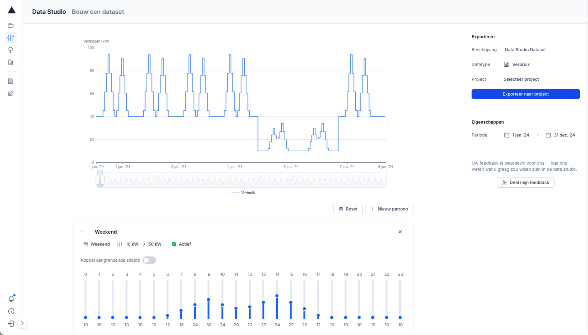Open the Selecteer project dropdown
Viewport: 588px width, 335px height.
(x=521, y=79)
